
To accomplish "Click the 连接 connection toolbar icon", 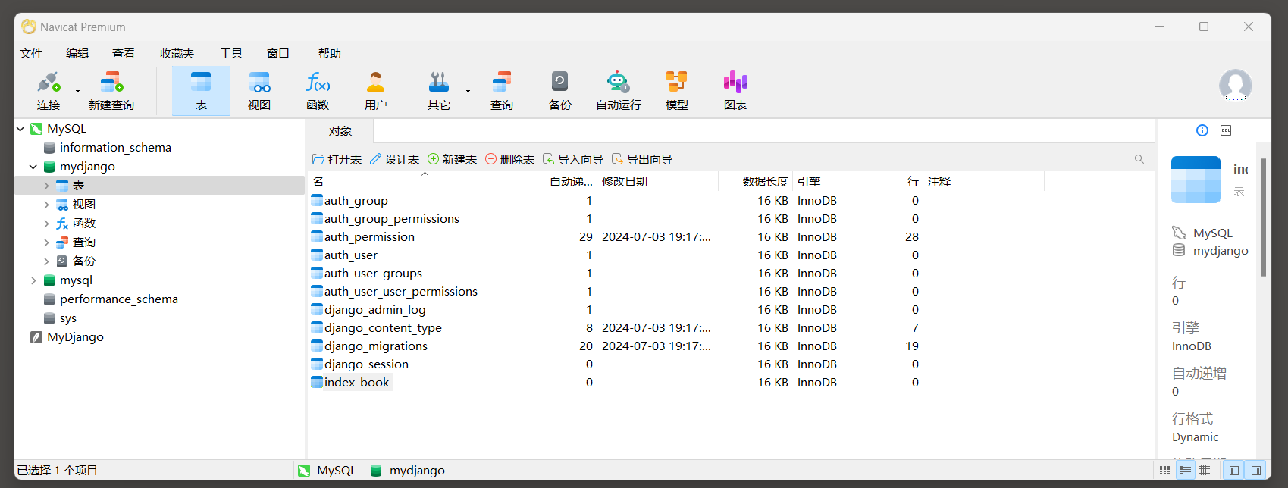I will click(49, 90).
